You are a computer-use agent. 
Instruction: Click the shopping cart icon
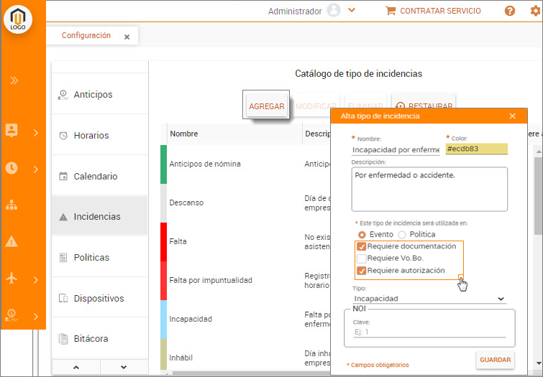click(391, 11)
